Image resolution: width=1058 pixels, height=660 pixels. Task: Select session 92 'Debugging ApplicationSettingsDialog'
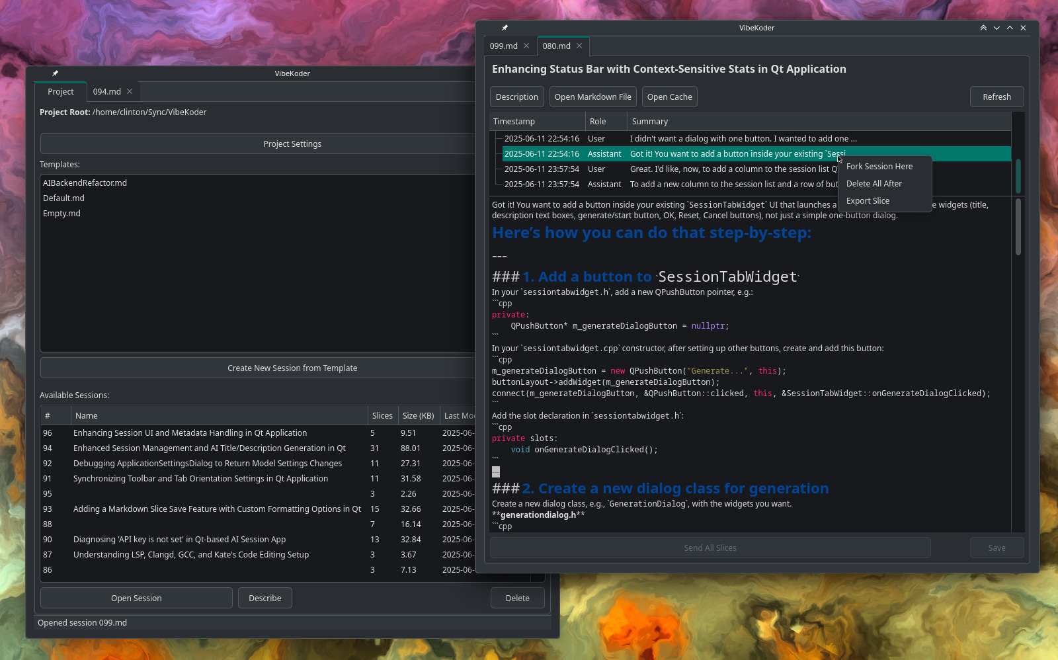tap(258, 464)
